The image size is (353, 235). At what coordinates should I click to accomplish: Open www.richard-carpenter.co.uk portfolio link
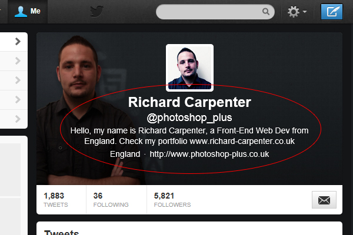tap(242, 141)
